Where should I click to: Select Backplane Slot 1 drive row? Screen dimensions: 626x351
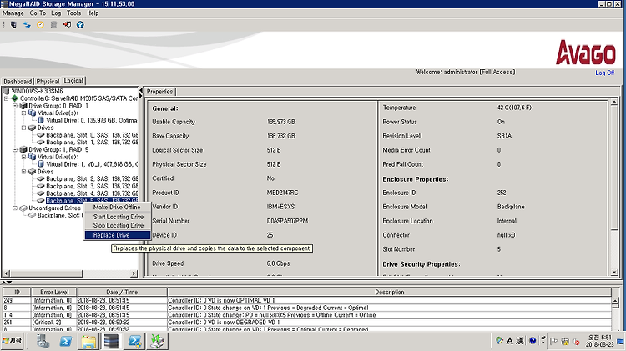[92, 142]
